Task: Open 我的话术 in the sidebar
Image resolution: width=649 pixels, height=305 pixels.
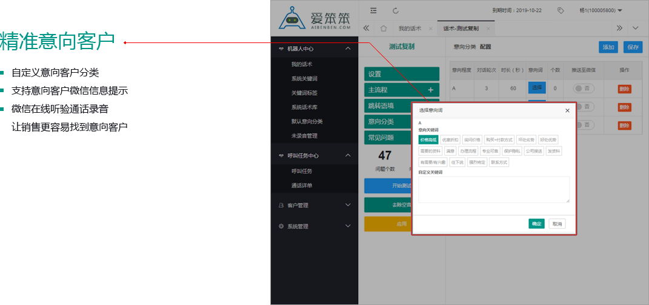Action: point(301,64)
